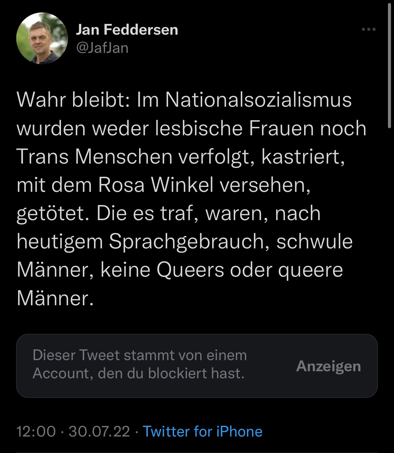
Task: Click the @JafJan handle
Action: pos(102,48)
